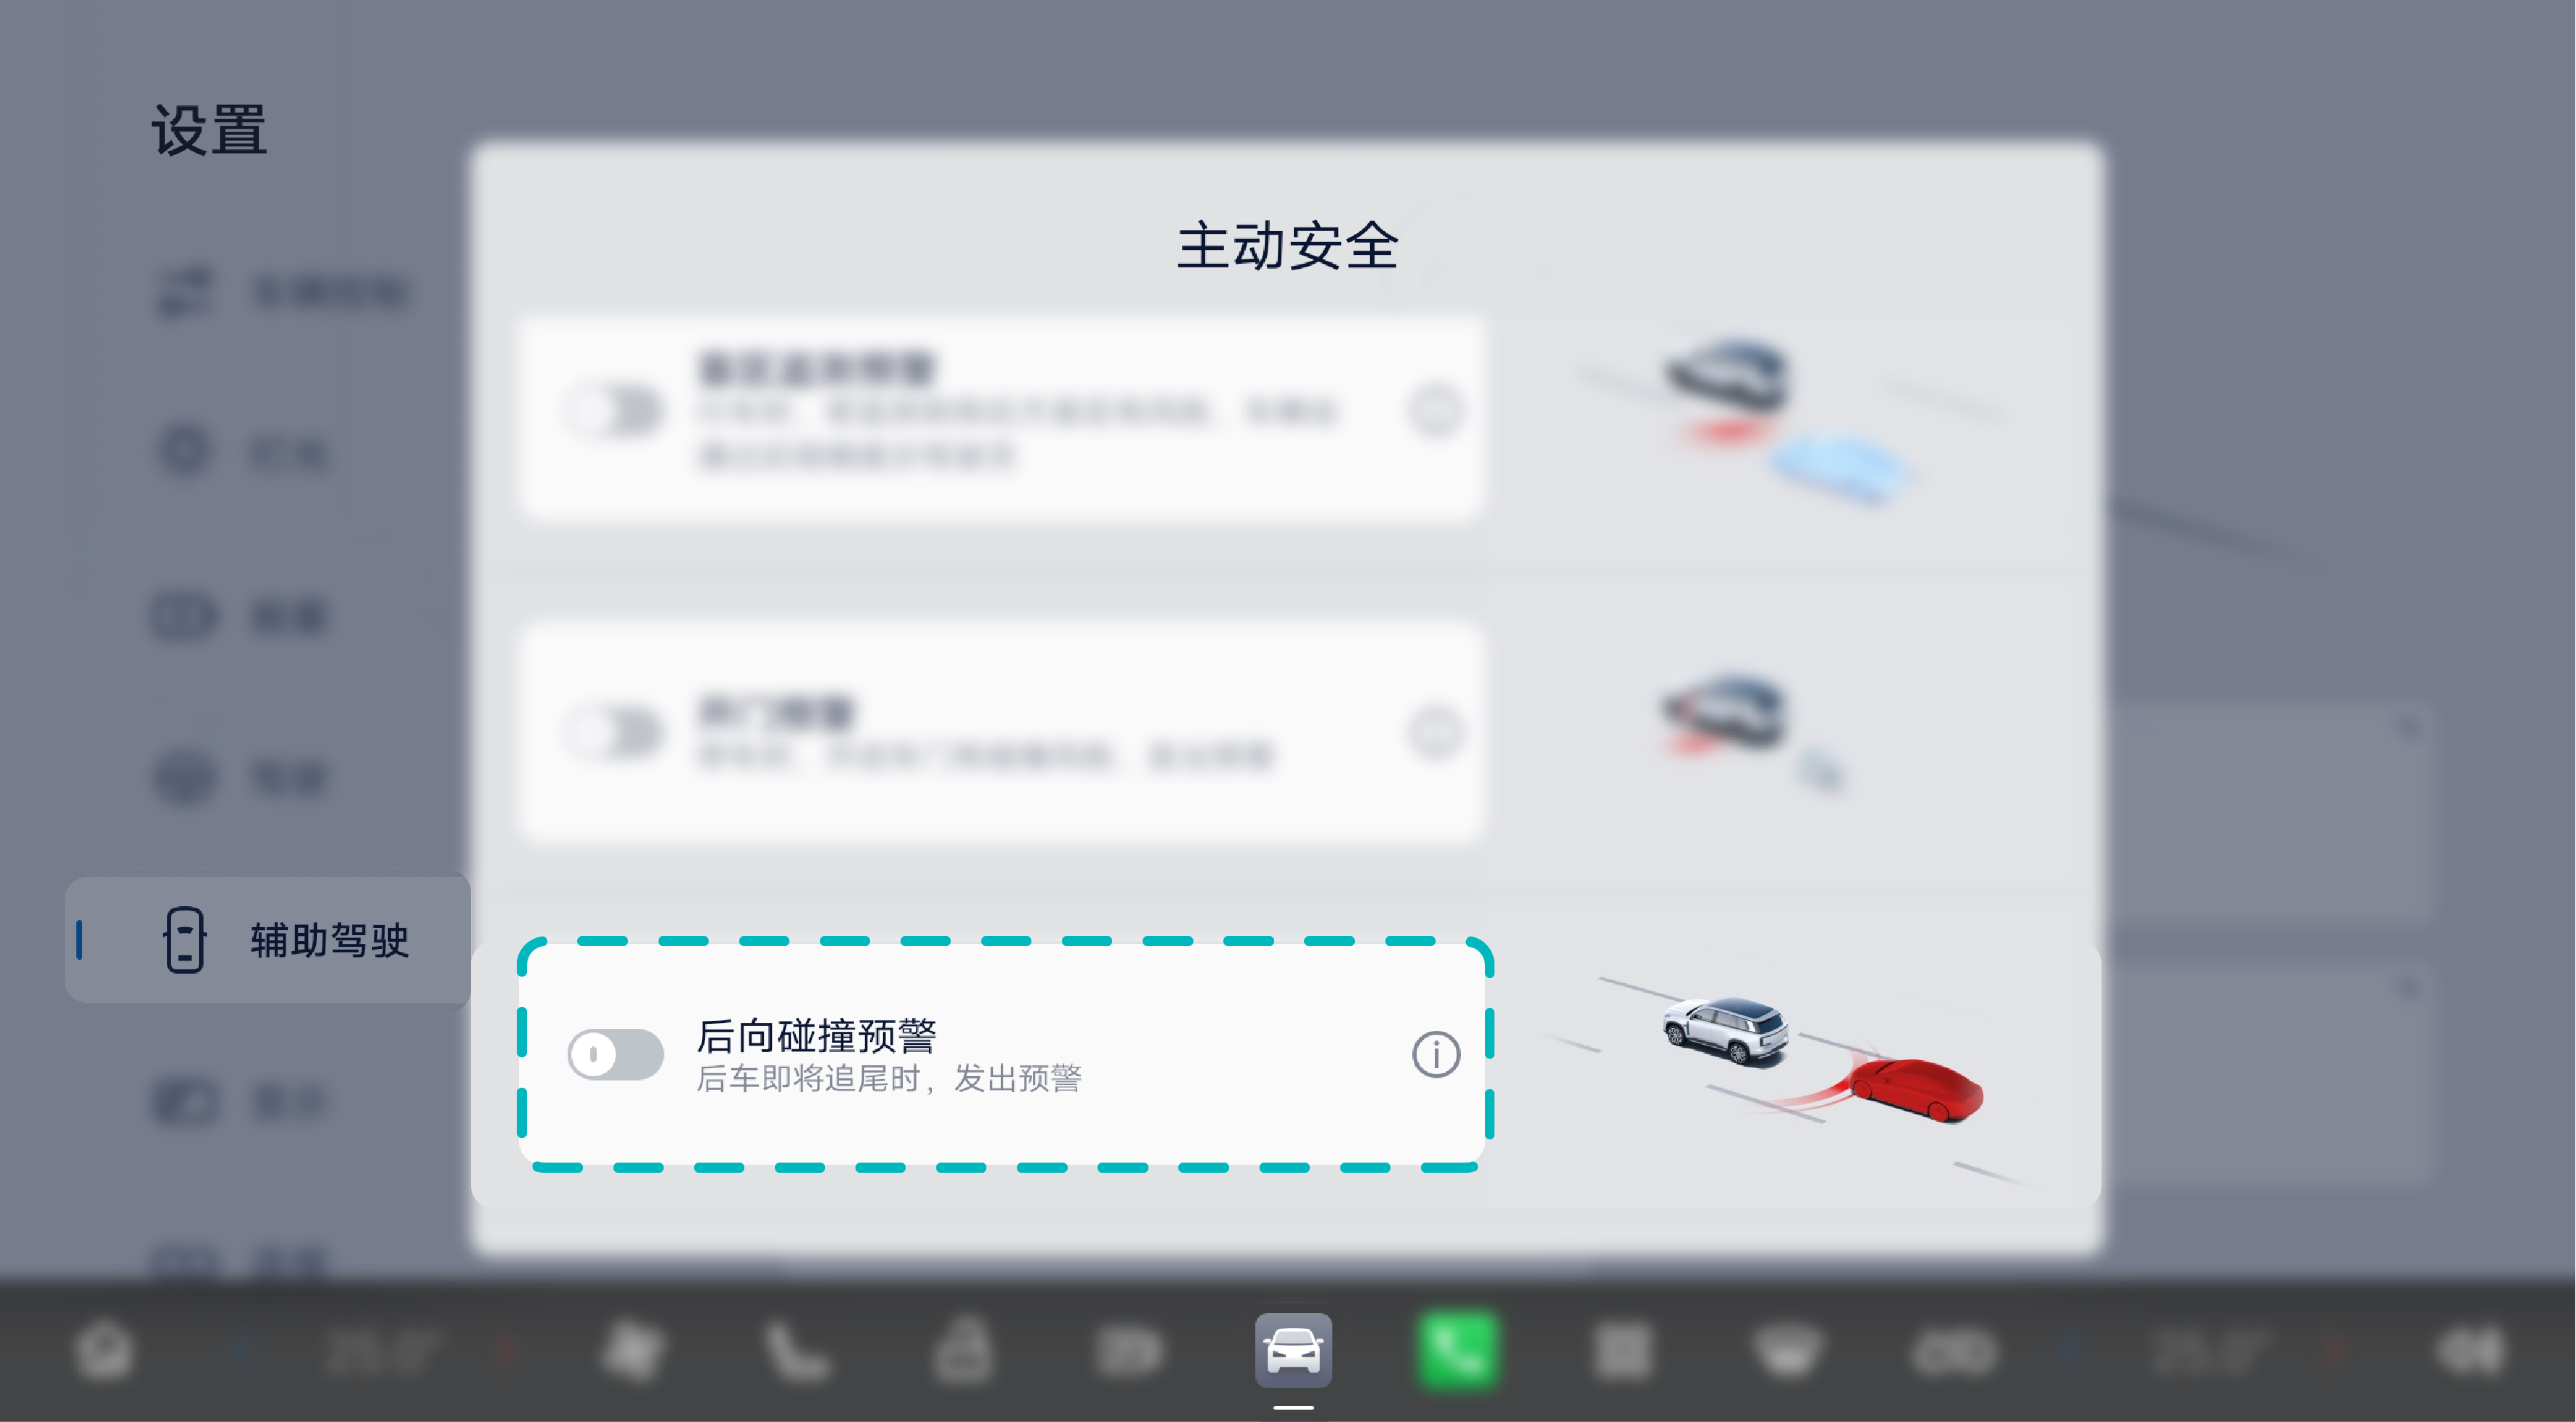This screenshot has width=2576, height=1422.
Task: Tap the home icon in bottom dock
Action: (104, 1350)
